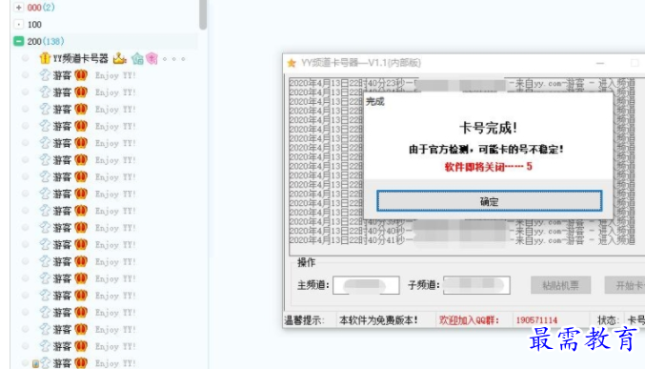Select the log row ending 40分40秒

(x=462, y=231)
